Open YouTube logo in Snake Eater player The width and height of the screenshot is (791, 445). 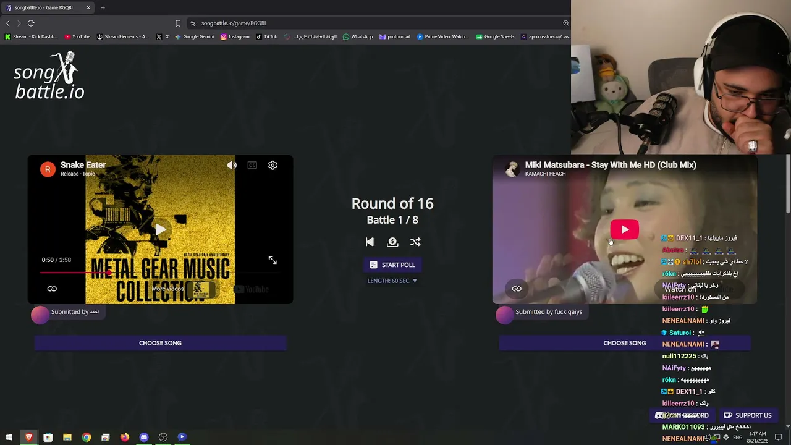pos(252,289)
